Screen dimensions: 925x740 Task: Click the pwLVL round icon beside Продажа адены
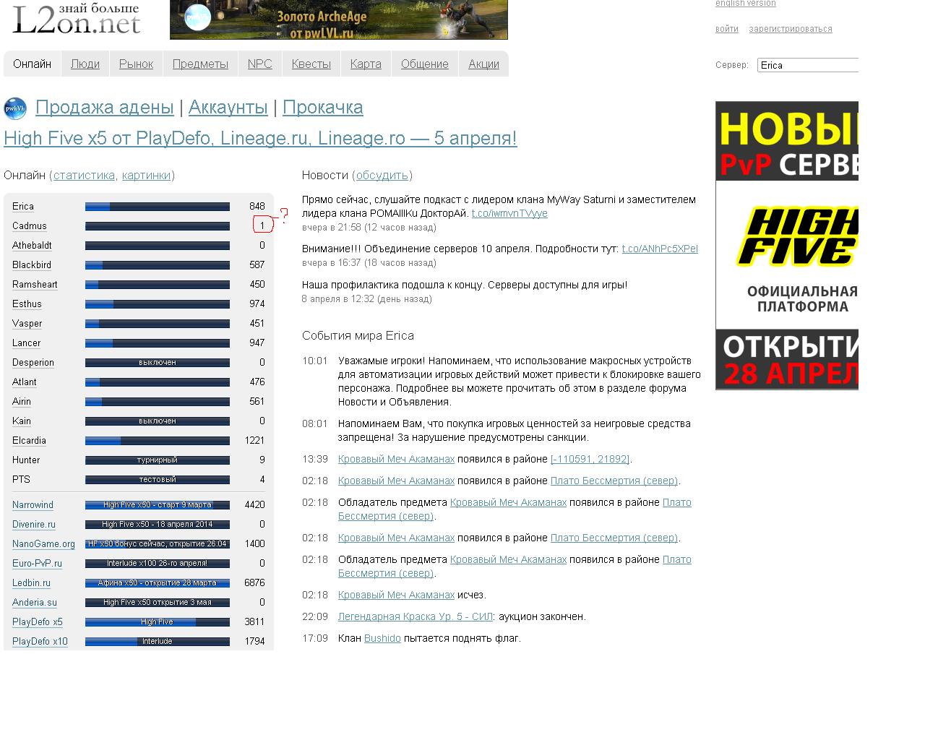click(15, 108)
